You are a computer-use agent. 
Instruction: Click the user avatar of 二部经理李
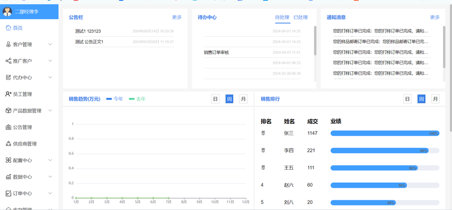7,11
